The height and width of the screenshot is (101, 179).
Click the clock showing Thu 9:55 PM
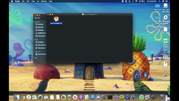(x=151, y=1)
